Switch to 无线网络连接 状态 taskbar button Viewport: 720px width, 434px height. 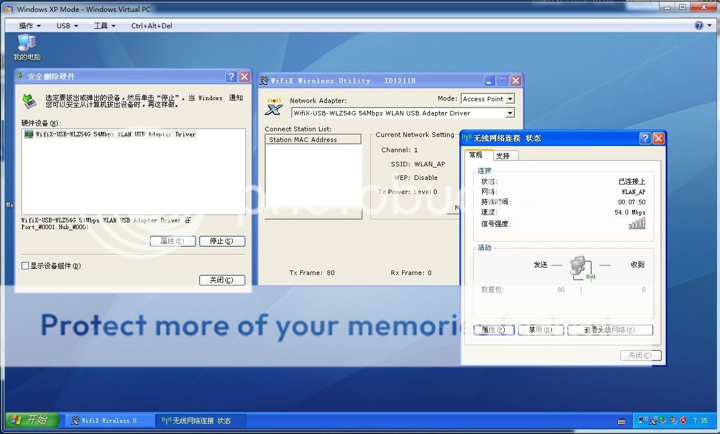202,420
